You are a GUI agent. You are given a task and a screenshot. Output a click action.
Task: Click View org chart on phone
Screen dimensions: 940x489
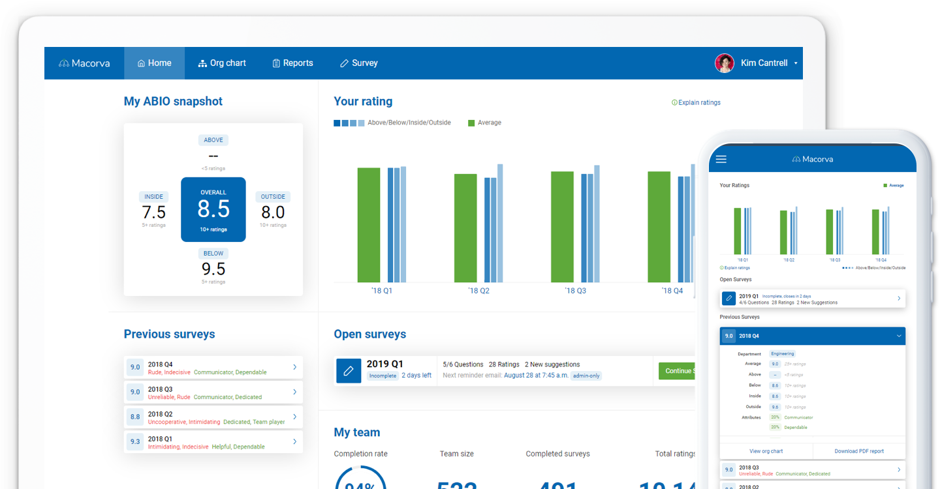pos(766,451)
